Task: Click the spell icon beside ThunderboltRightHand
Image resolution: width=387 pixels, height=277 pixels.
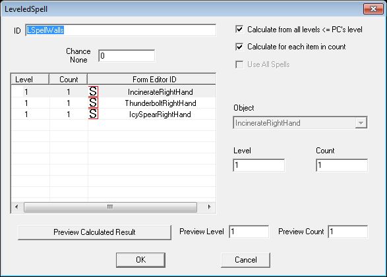Action: click(x=94, y=103)
